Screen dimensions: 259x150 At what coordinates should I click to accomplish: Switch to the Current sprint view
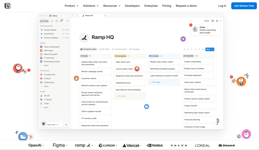pyautogui.click(x=119, y=49)
